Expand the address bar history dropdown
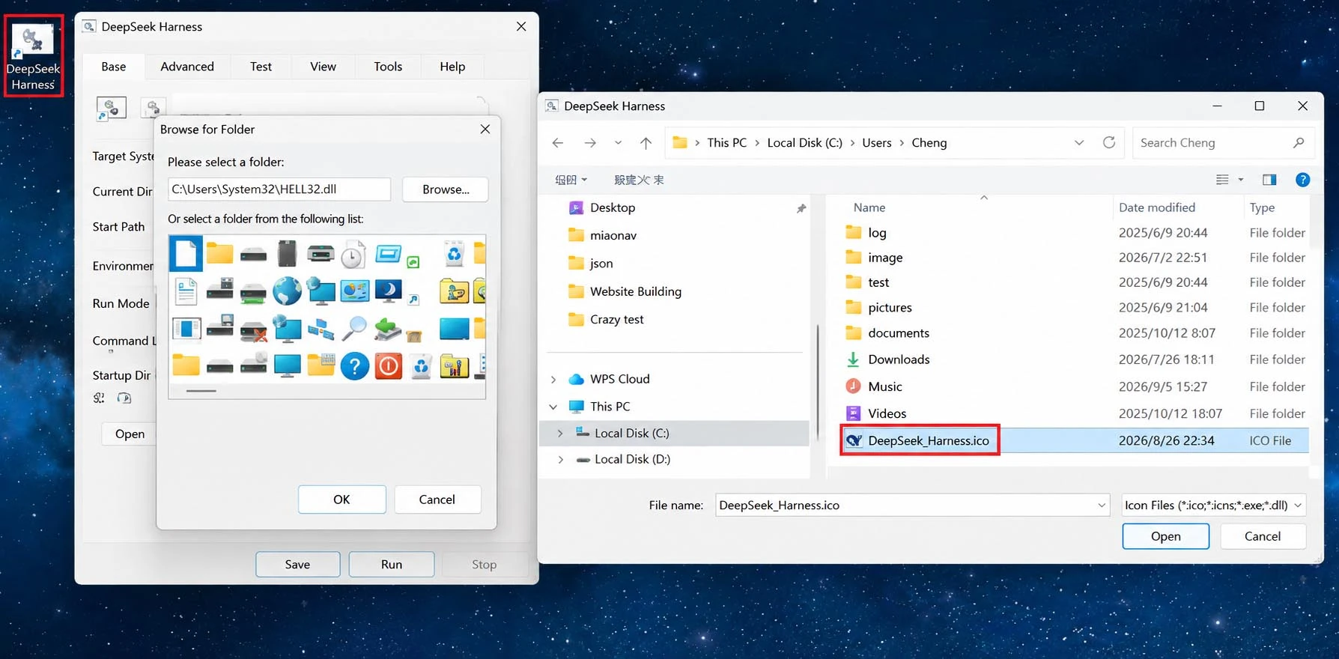The height and width of the screenshot is (659, 1339). [x=1079, y=142]
